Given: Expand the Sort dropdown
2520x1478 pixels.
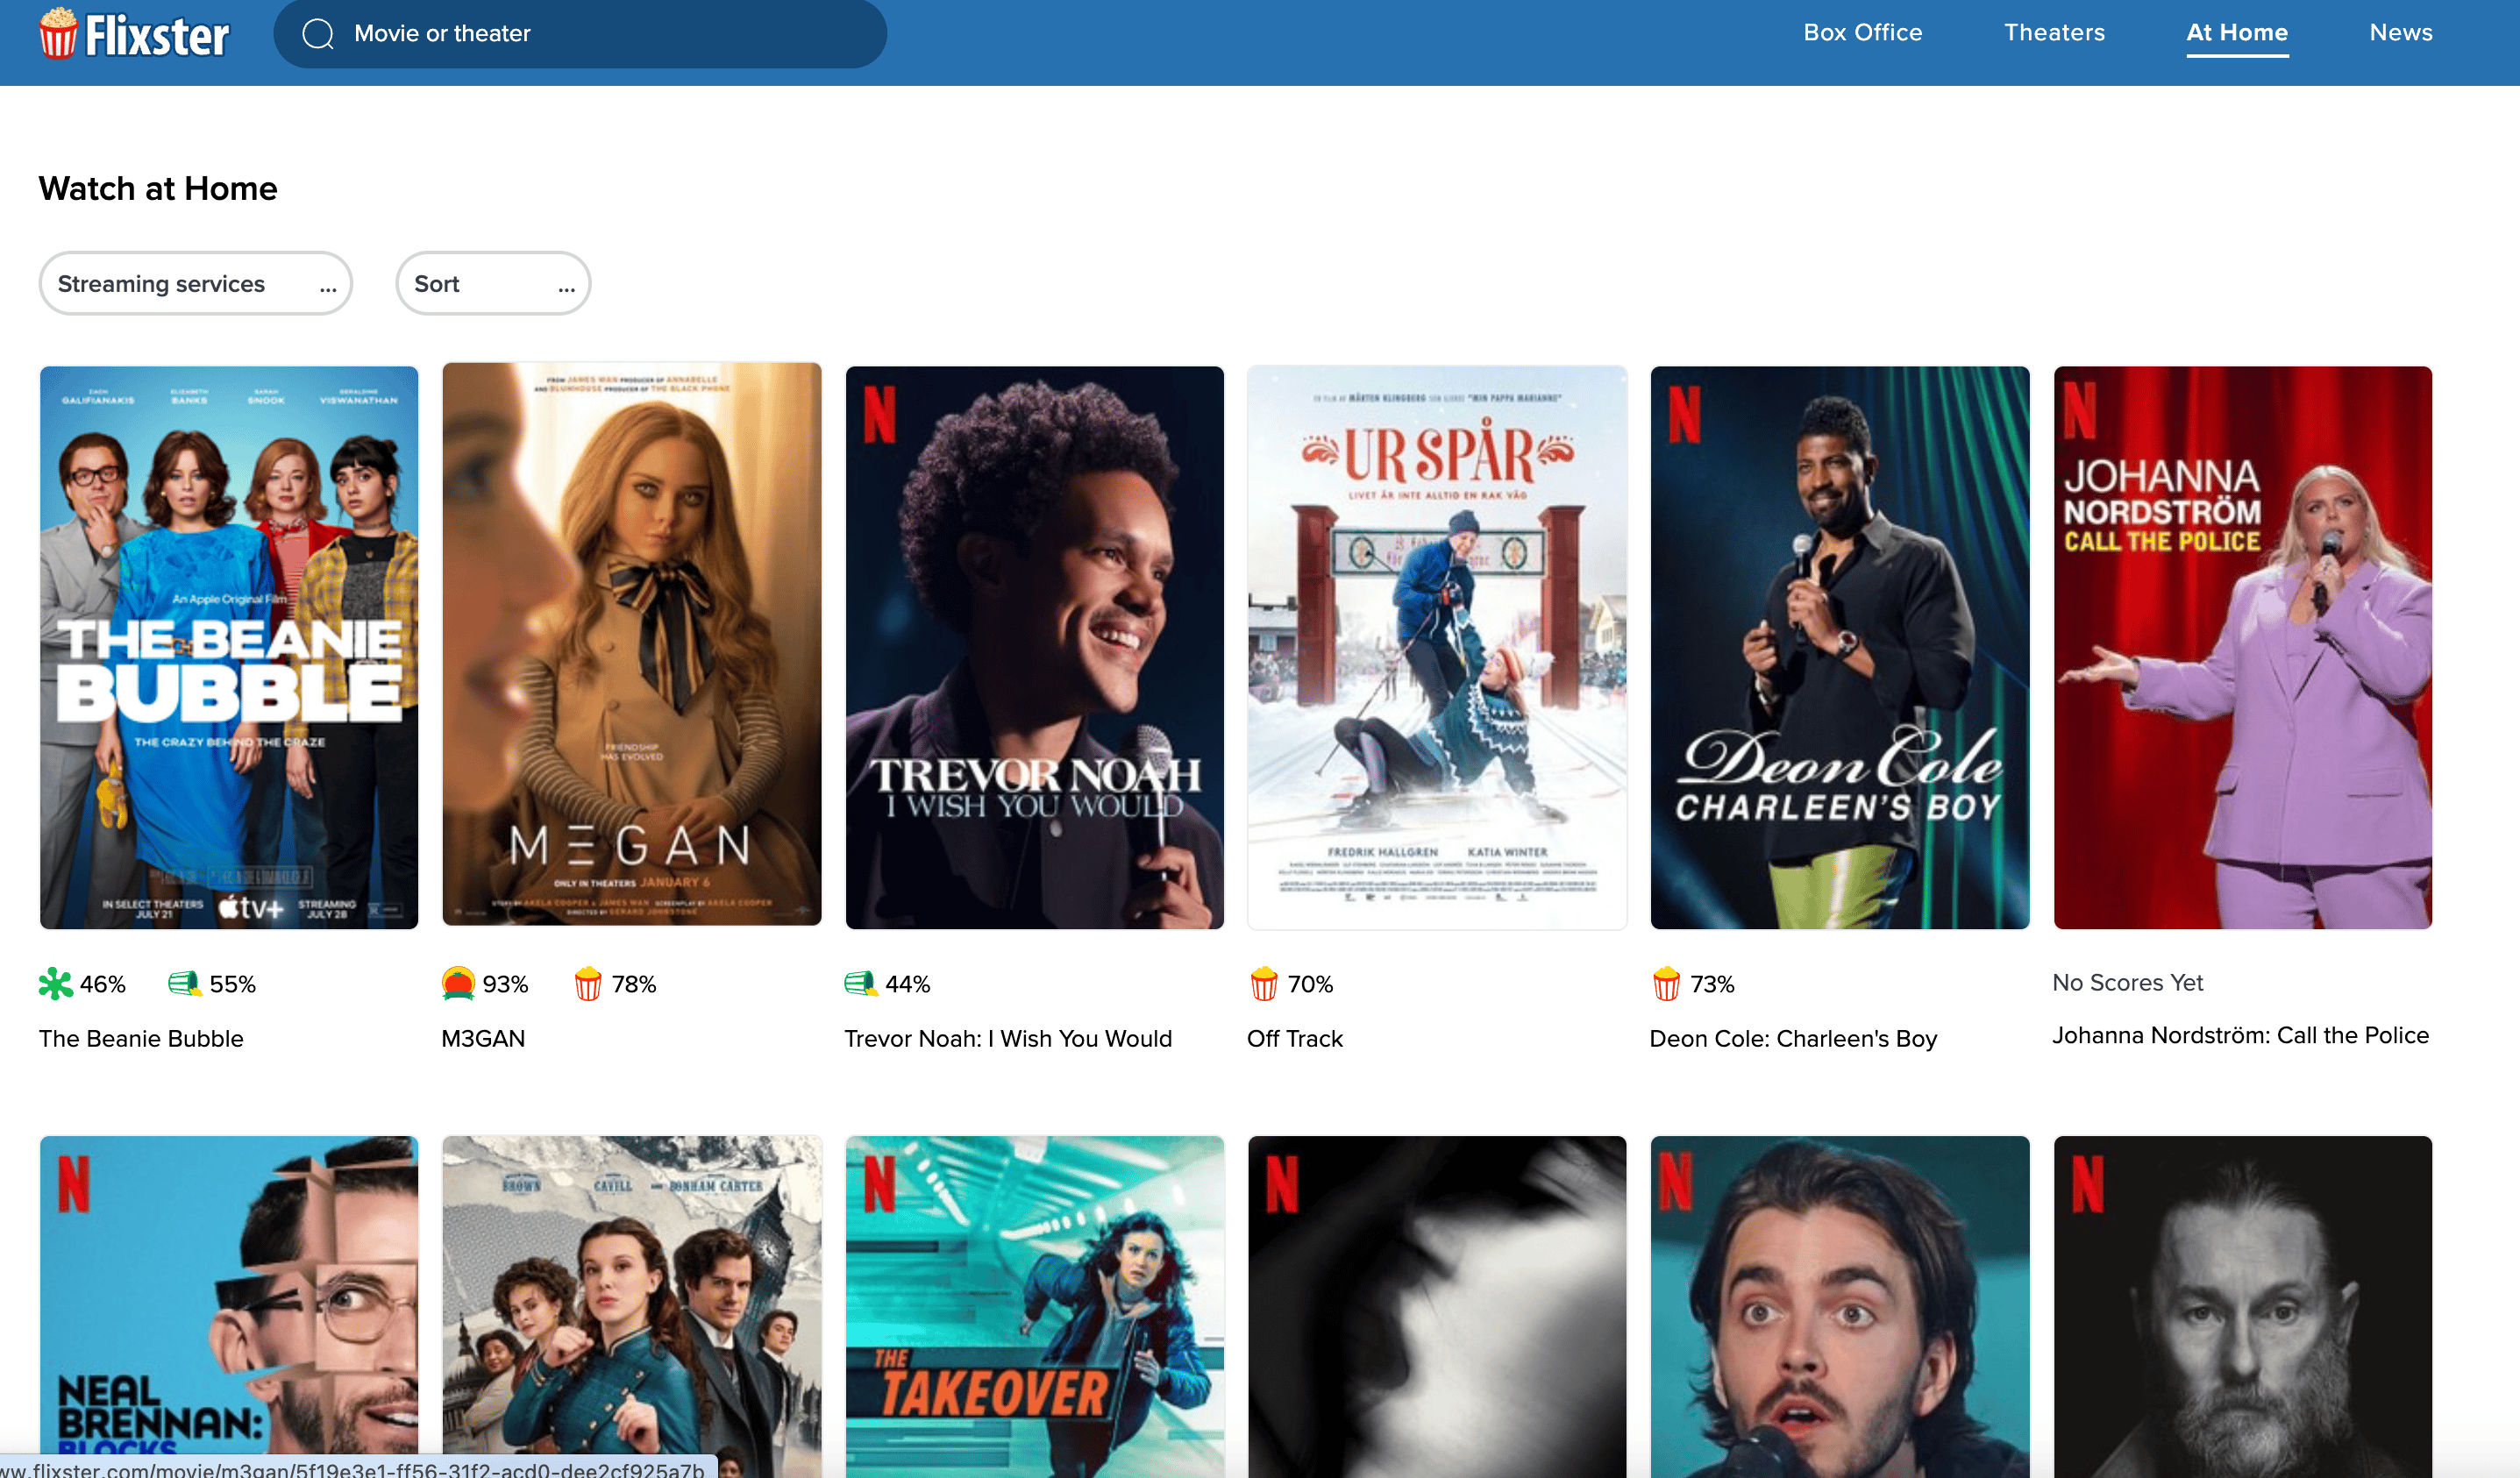Looking at the screenshot, I should [x=493, y=284].
